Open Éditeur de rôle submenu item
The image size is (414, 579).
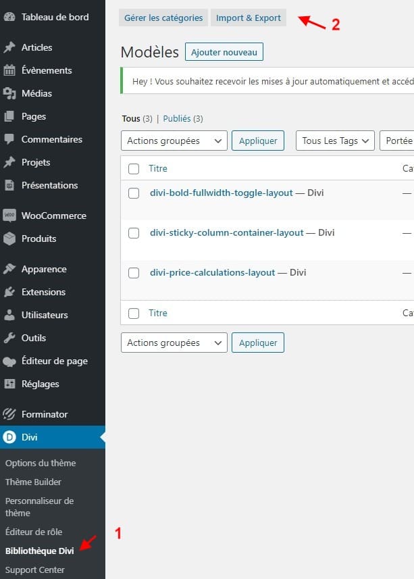[34, 532]
